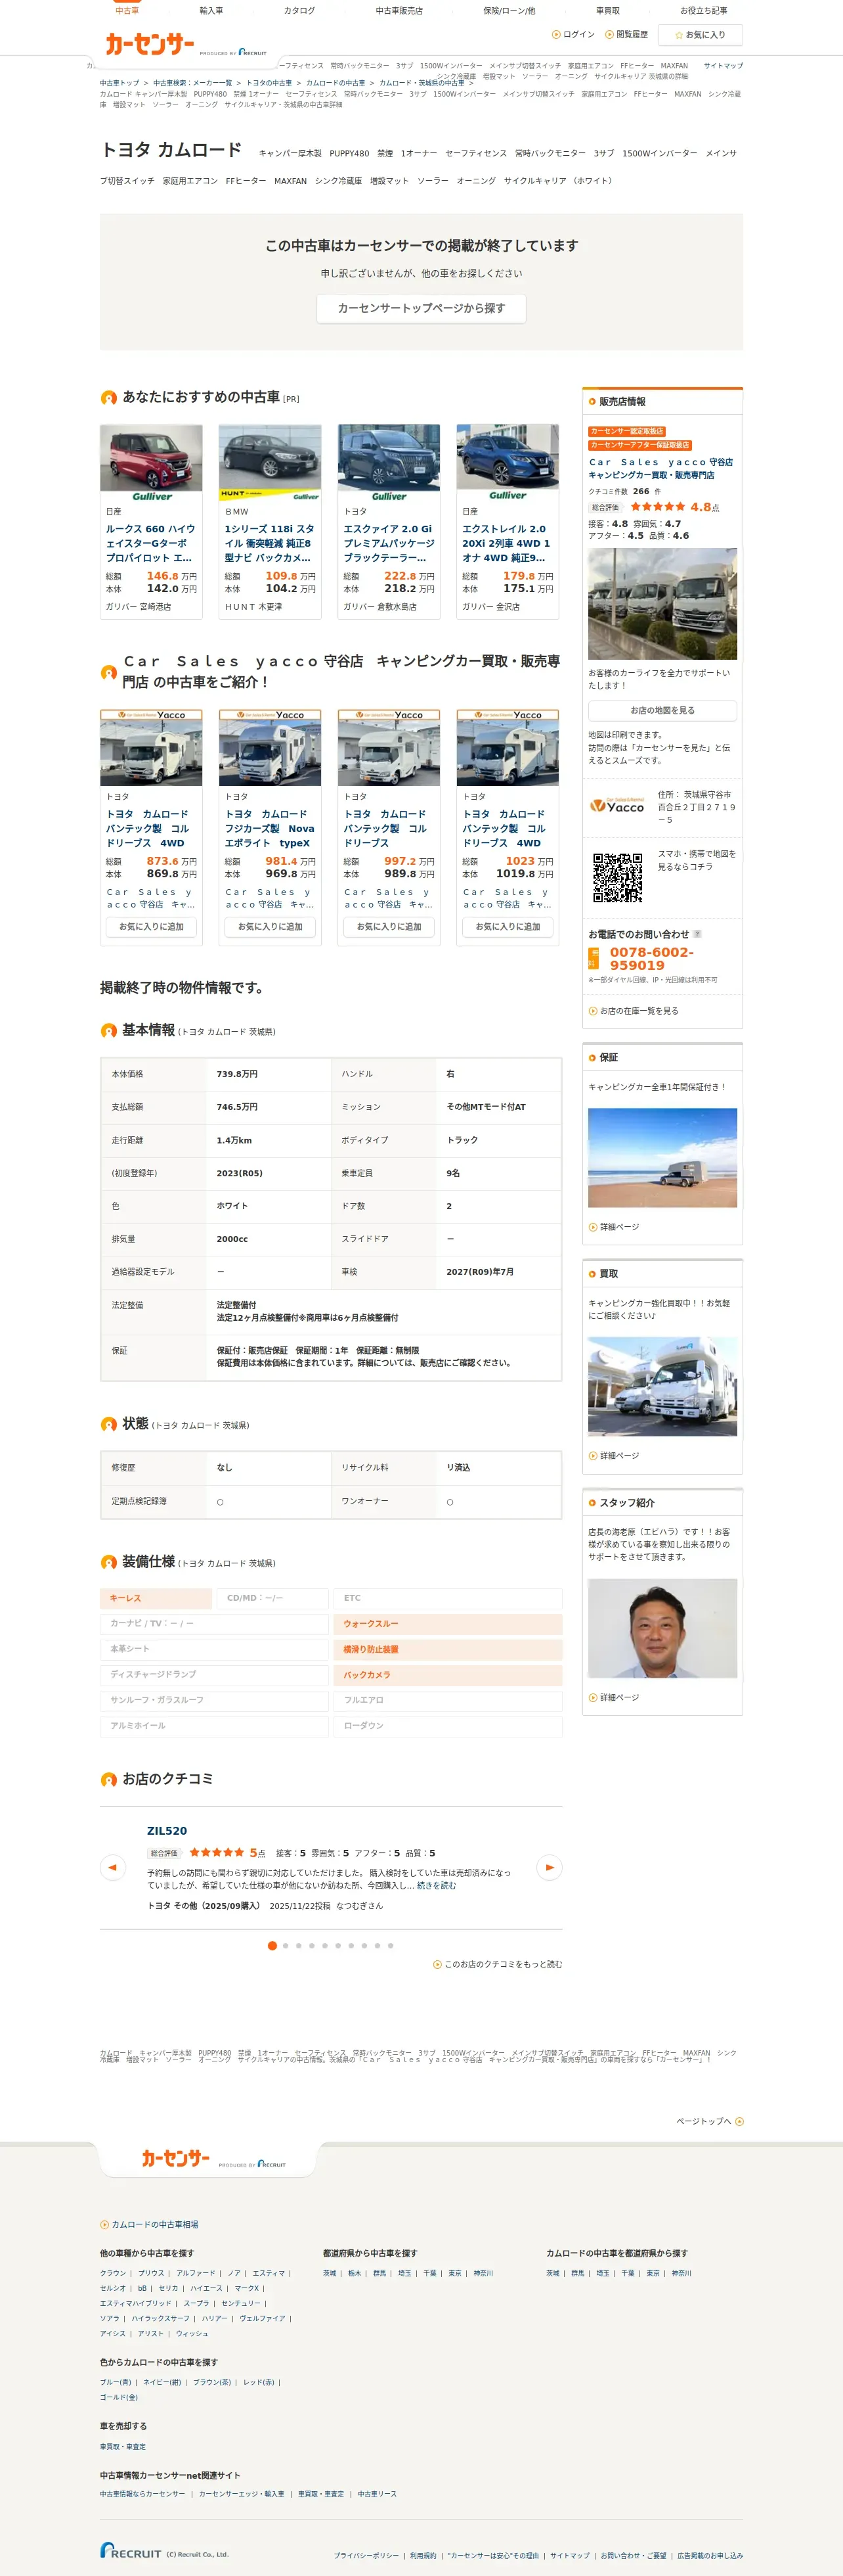The width and height of the screenshot is (843, 2576).
Task: Click カムロードの中古車 breadcrumb link
Action: pyautogui.click(x=335, y=83)
